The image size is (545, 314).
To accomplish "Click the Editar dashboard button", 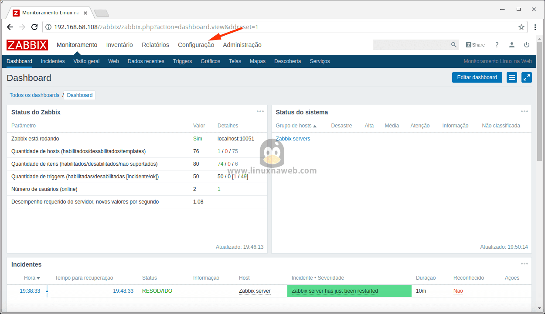I will point(477,77).
